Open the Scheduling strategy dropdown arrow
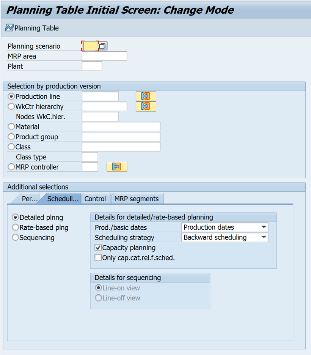This screenshot has width=311, height=355. [264, 237]
